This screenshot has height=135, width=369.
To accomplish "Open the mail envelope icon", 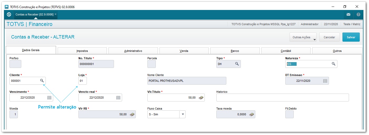I will point(348,14).
